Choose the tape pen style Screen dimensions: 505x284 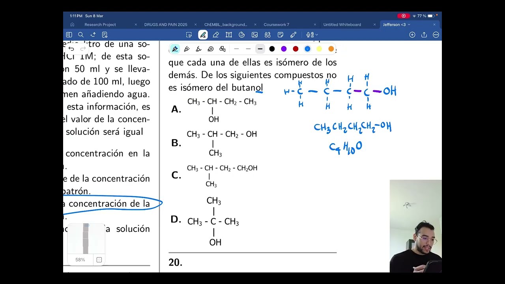pyautogui.click(x=211, y=49)
